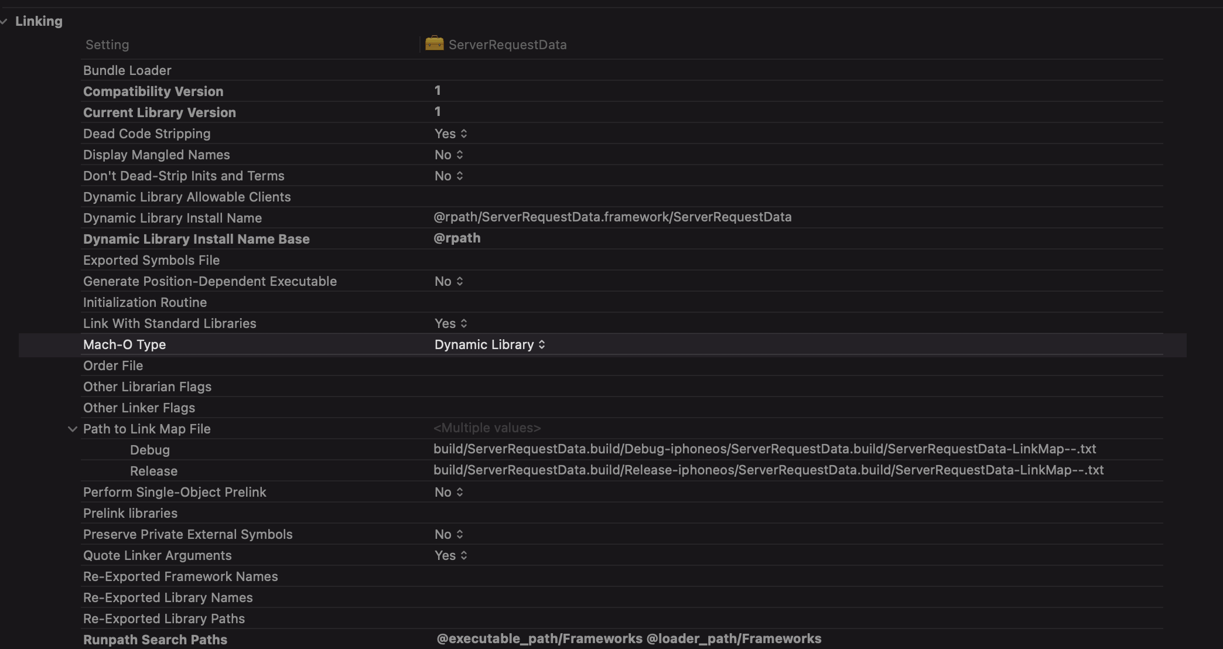This screenshot has width=1223, height=649.
Task: Change the Dead Code Stripping Yes value
Action: coord(450,134)
